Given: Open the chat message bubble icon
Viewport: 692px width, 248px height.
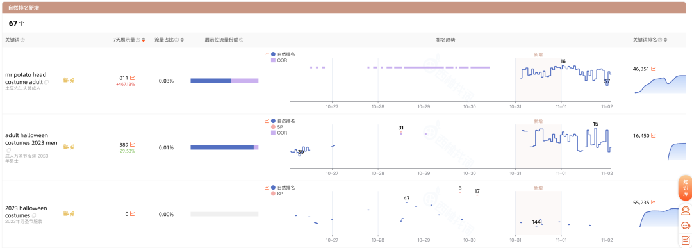Looking at the screenshot, I should pos(686,226).
